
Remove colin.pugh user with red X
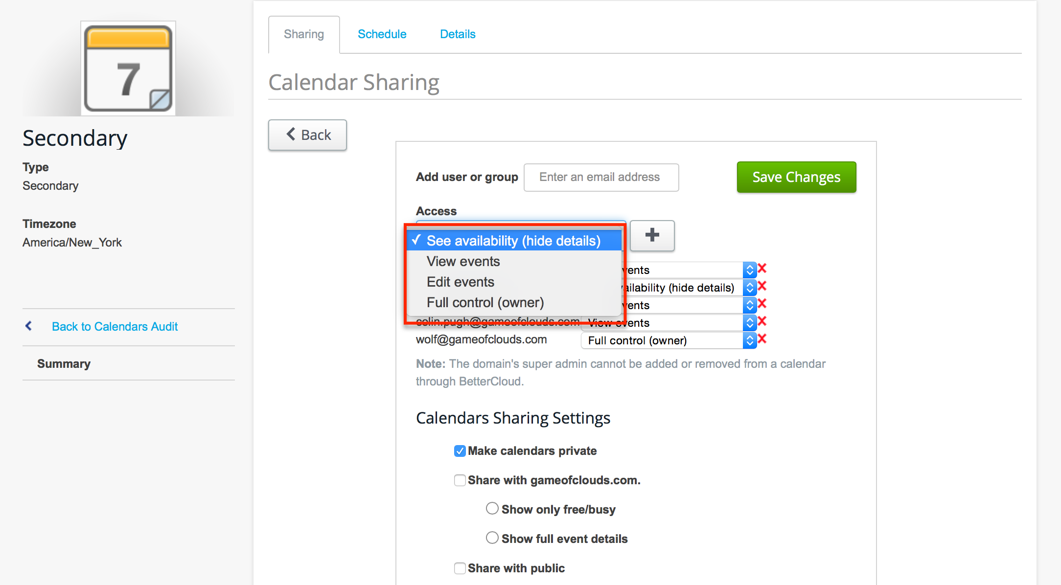(x=762, y=321)
